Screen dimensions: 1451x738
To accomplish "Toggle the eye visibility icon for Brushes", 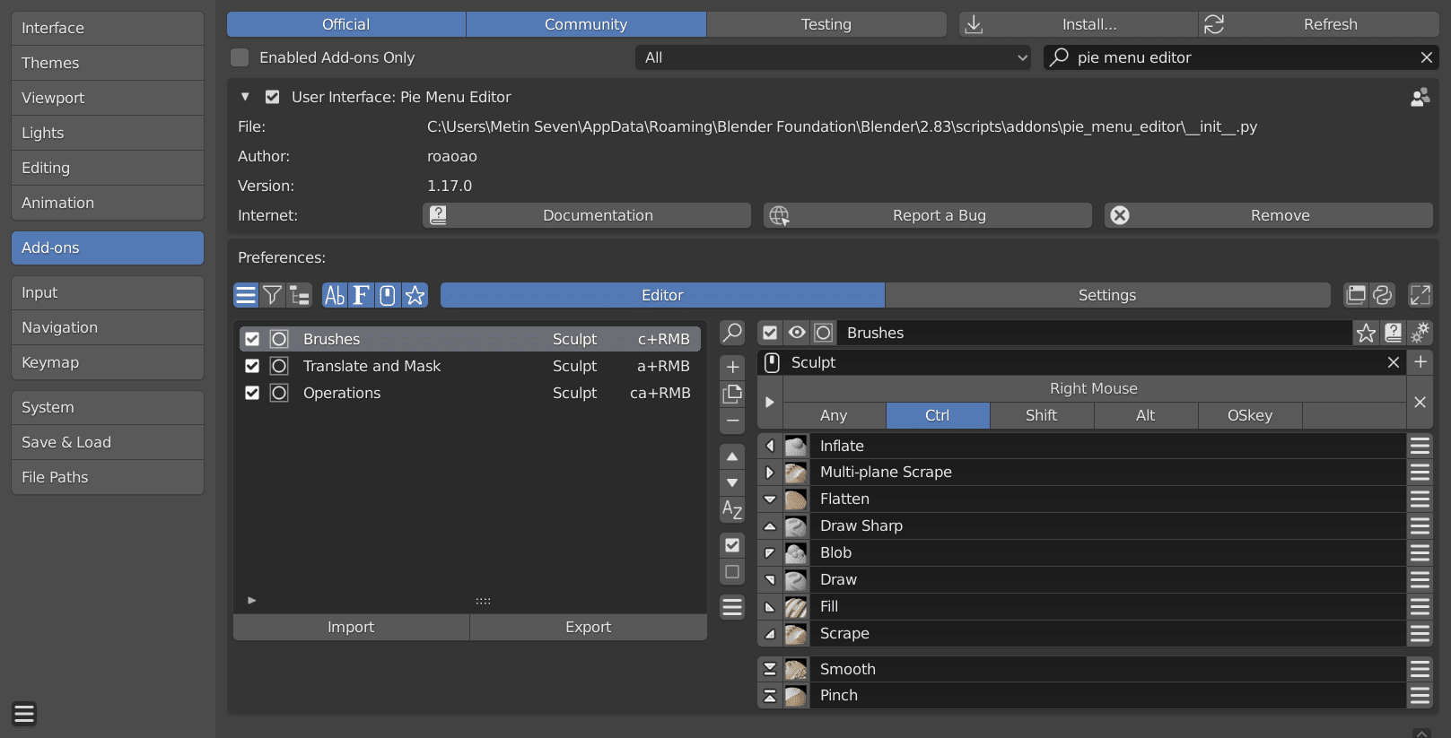I will pos(797,333).
